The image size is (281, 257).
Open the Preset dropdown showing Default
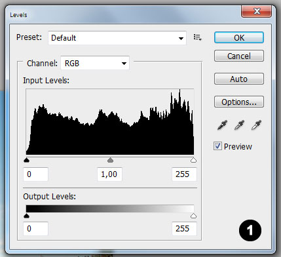(117, 38)
